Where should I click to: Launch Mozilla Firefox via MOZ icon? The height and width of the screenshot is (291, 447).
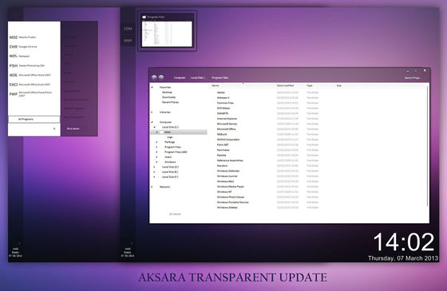13,37
